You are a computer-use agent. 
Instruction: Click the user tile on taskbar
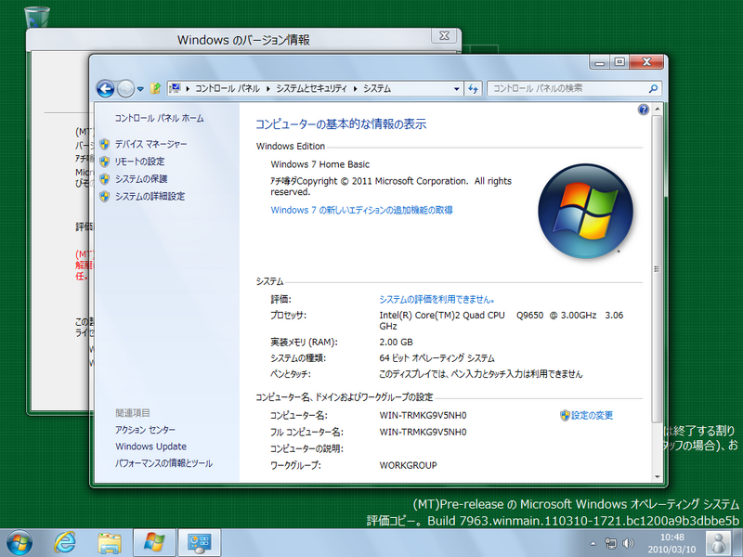click(x=717, y=543)
